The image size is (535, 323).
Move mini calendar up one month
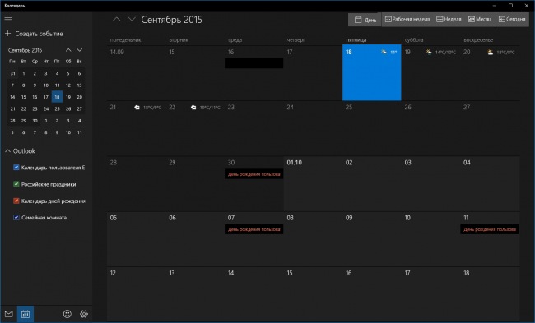click(68, 50)
